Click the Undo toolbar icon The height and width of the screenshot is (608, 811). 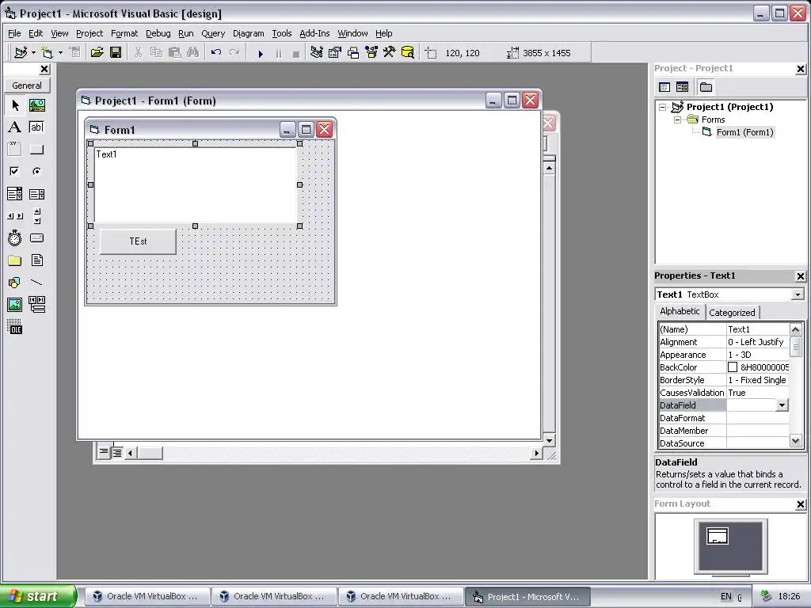[x=216, y=53]
